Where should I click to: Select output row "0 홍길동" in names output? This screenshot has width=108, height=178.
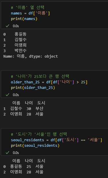coord(15,34)
